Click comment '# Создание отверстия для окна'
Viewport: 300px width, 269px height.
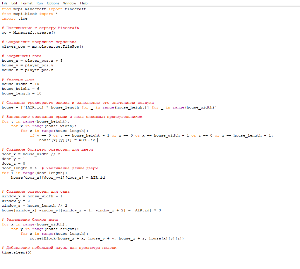click(36, 192)
